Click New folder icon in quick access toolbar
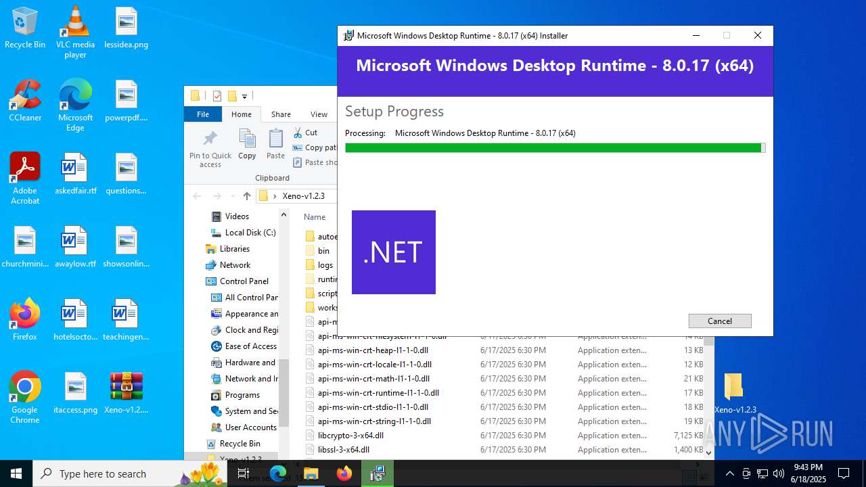The height and width of the screenshot is (487, 866). click(232, 96)
